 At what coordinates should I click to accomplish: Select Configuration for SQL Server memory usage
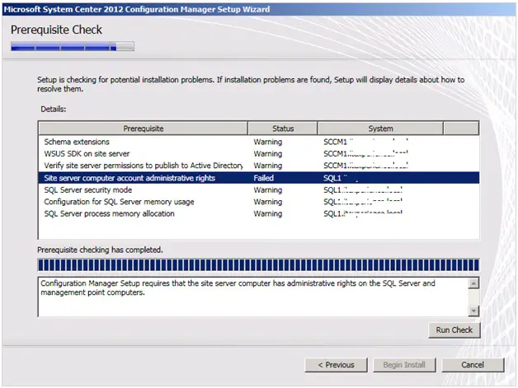[119, 202]
